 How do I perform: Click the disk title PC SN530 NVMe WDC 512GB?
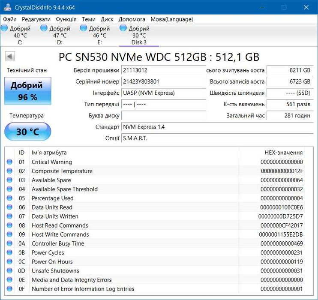point(132,57)
